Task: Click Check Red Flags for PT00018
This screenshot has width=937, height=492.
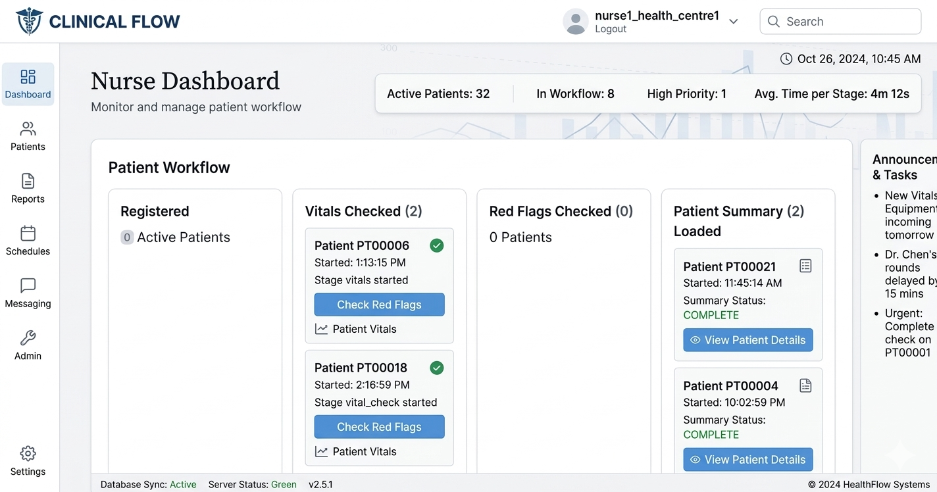Action: click(x=379, y=427)
